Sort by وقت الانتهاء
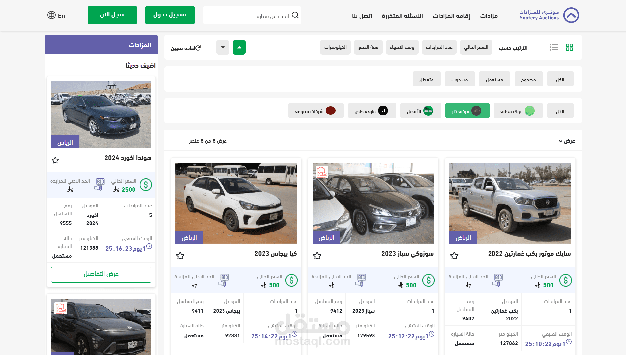Screen dimensions: 626x355 (x=402, y=47)
